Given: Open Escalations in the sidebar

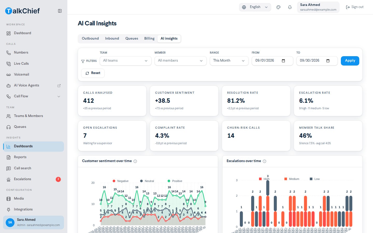Looking at the screenshot, I should click(x=33, y=179).
